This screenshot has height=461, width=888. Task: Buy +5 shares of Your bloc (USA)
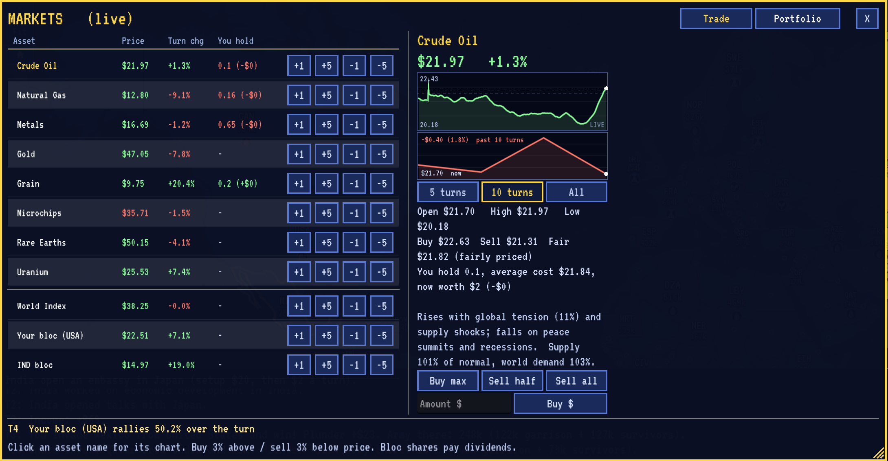point(326,336)
